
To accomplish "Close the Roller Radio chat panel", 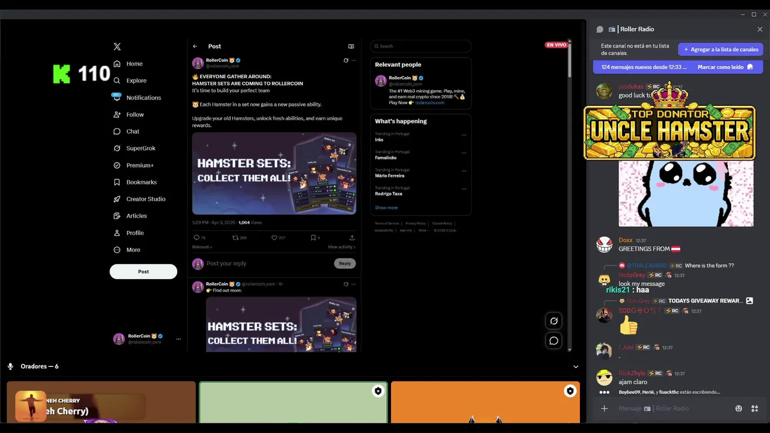I will point(760,29).
